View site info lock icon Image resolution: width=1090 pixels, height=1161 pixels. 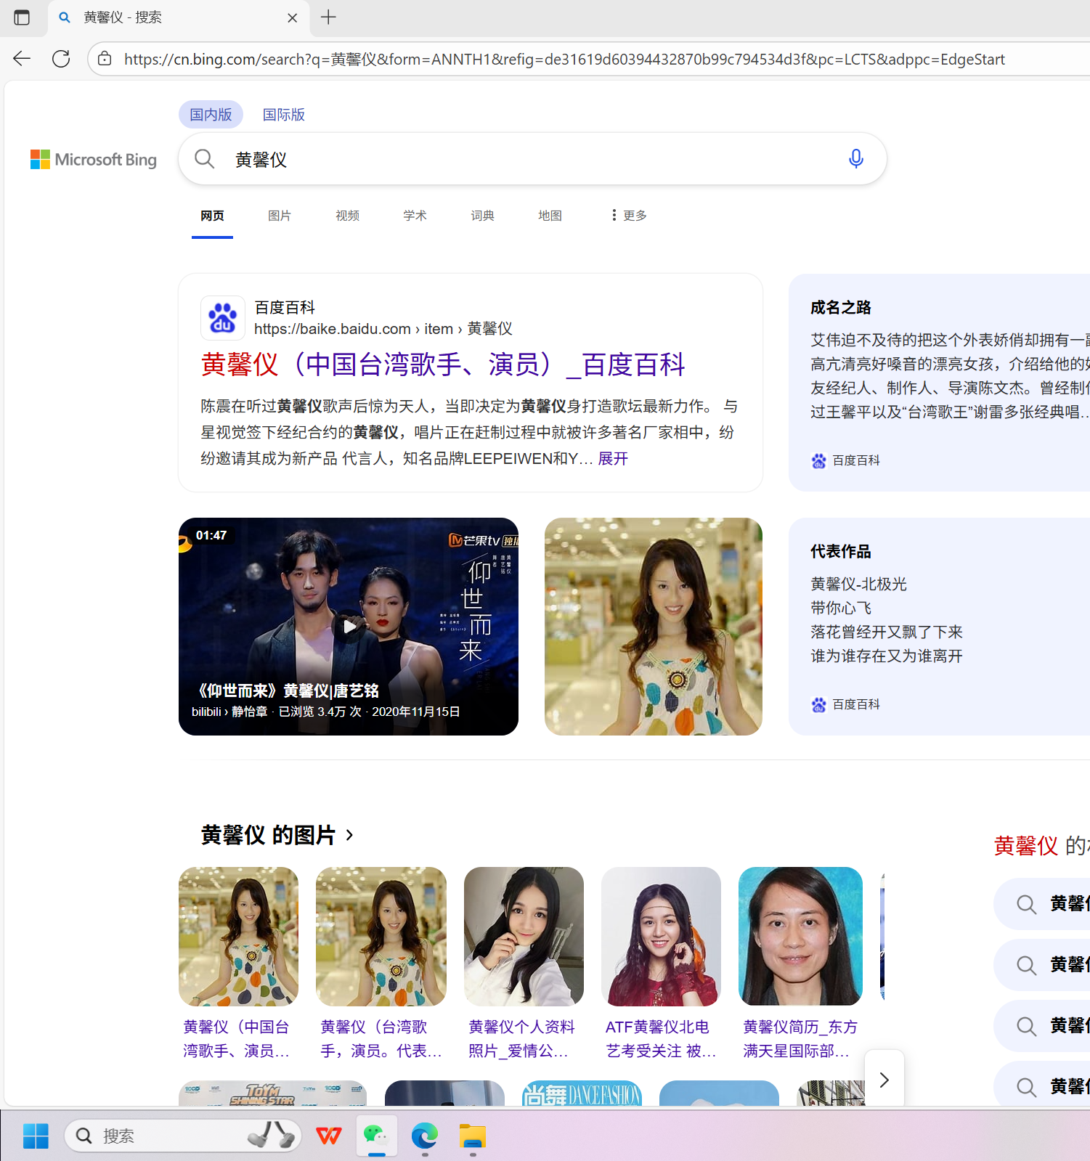click(x=105, y=59)
